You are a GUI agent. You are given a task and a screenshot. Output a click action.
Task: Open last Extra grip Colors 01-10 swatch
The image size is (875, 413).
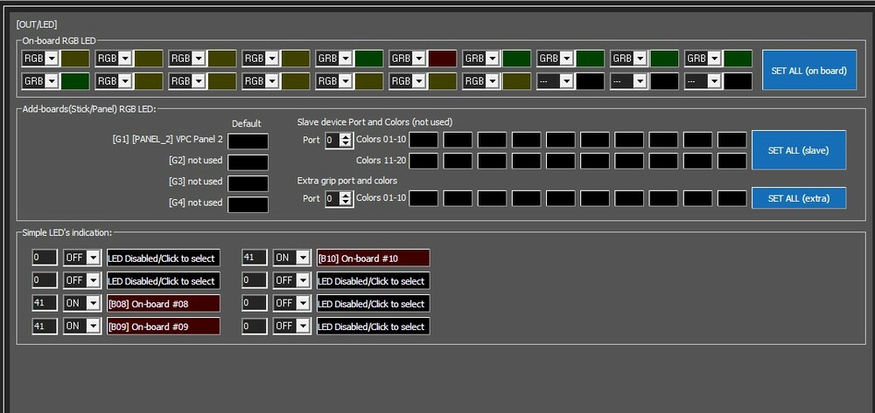(731, 198)
